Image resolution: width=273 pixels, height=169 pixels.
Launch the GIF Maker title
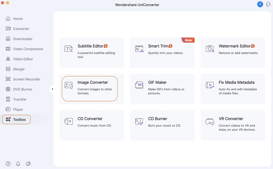[157, 82]
